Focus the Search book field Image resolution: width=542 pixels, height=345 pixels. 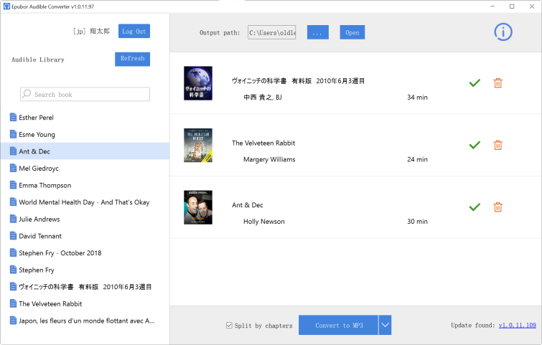[x=85, y=94]
